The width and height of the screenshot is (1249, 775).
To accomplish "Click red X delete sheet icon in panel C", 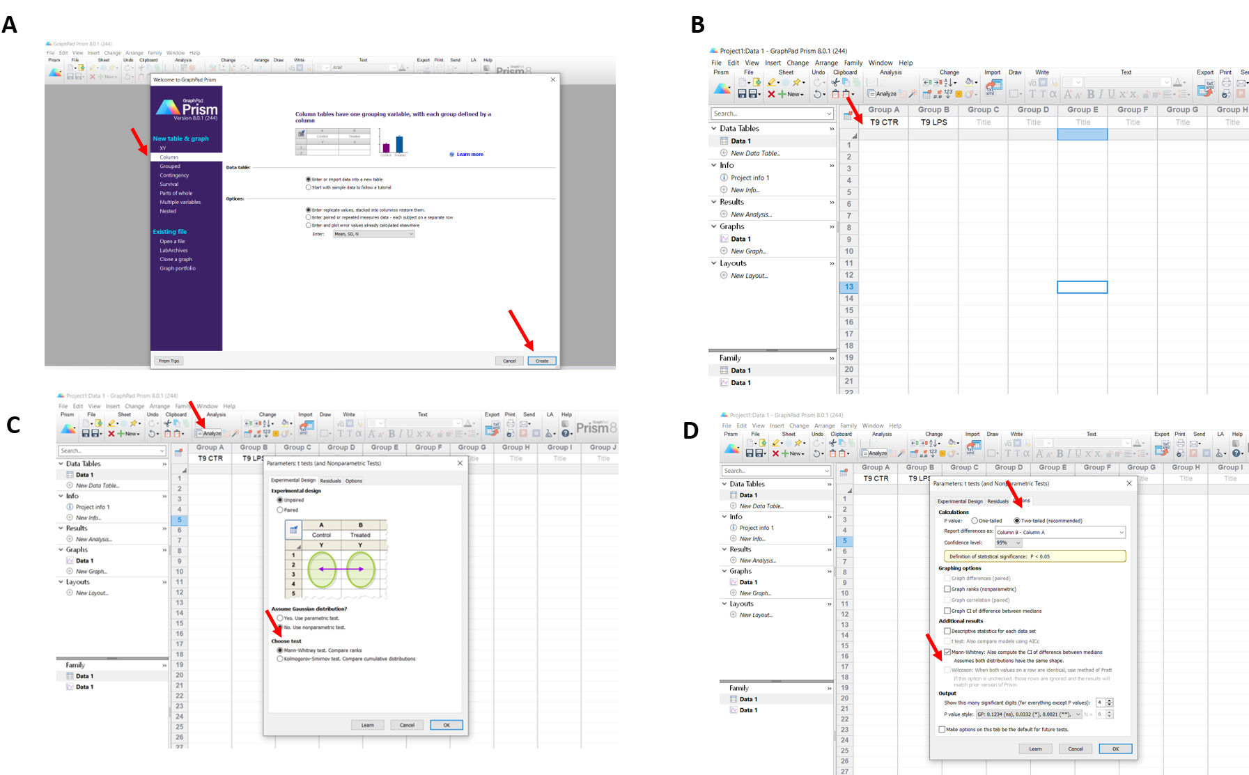I will tap(111, 433).
